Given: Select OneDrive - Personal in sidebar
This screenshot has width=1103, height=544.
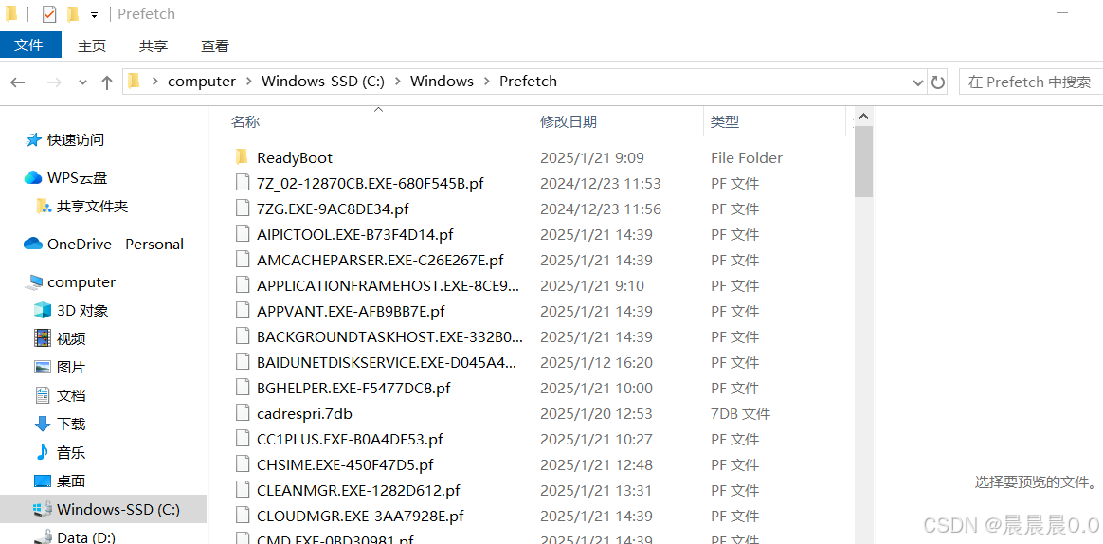Looking at the screenshot, I should tap(116, 245).
